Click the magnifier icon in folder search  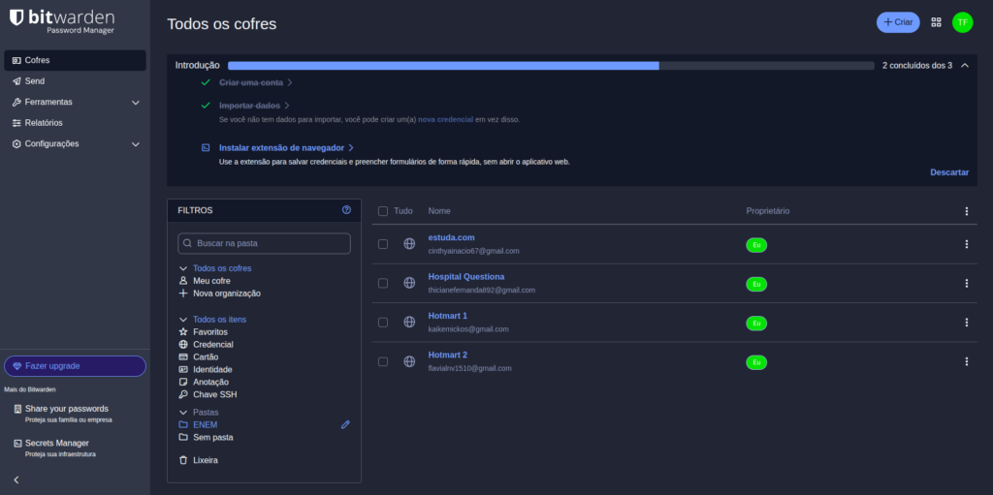click(187, 243)
